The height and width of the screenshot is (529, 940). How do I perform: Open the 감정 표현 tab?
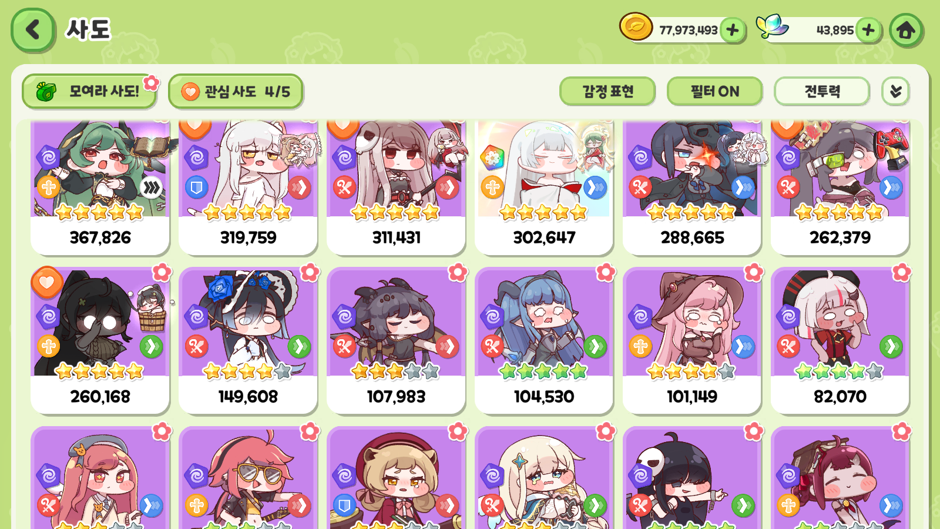tap(607, 92)
